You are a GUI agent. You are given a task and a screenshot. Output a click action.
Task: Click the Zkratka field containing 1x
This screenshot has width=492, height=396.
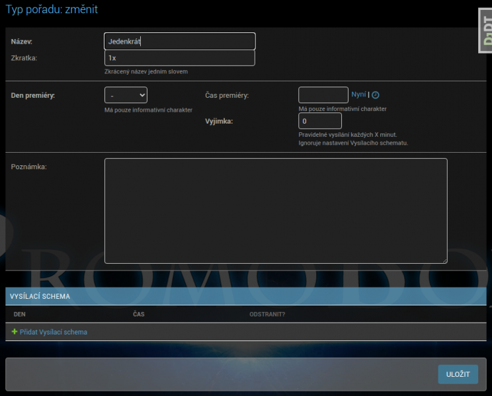point(179,58)
